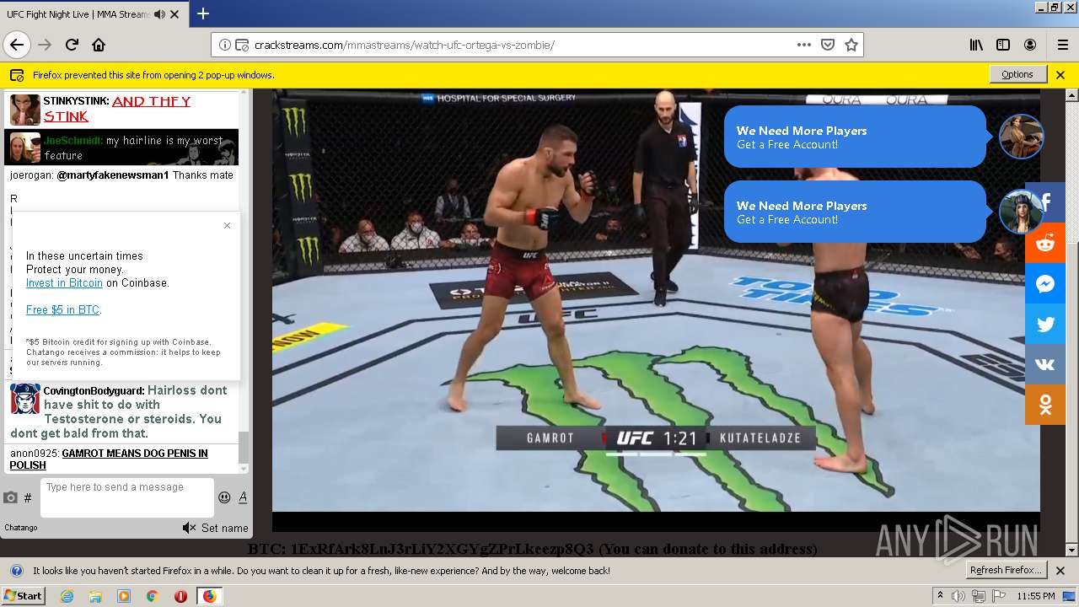The height and width of the screenshot is (607, 1079).
Task: Select the UFC Fight Night Live tab
Action: click(93, 14)
